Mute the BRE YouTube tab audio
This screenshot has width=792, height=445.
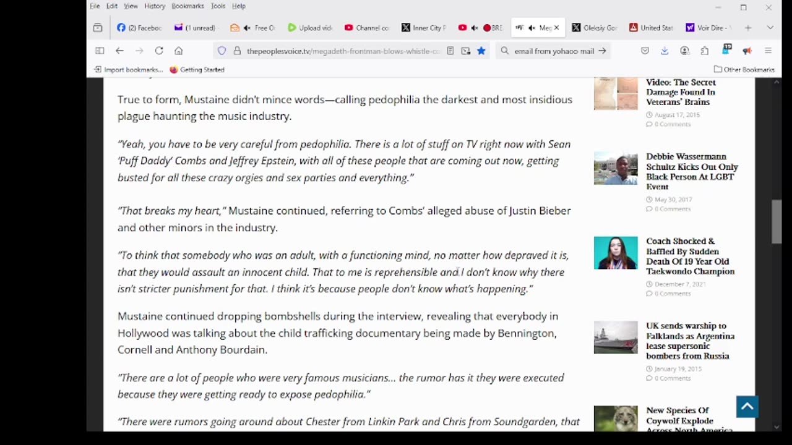475,28
